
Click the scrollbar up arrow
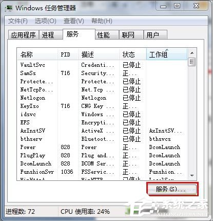pyautogui.click(x=192, y=53)
